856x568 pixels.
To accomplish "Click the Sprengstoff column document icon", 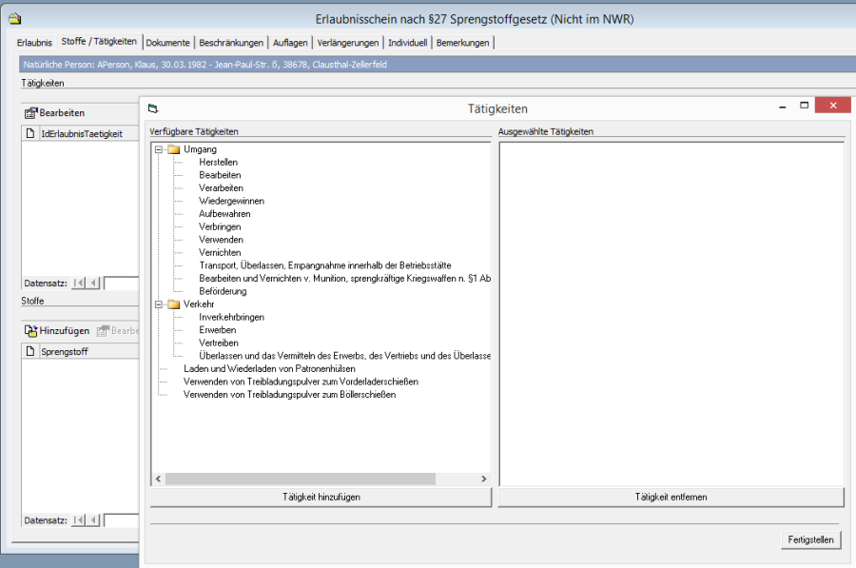I will point(30,351).
